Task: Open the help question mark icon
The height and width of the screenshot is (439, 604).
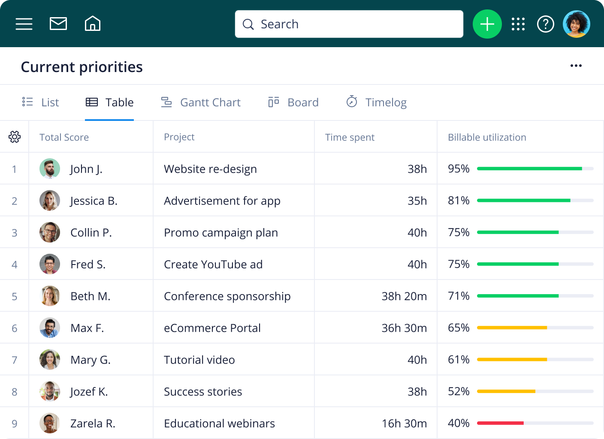Action: 545,24
